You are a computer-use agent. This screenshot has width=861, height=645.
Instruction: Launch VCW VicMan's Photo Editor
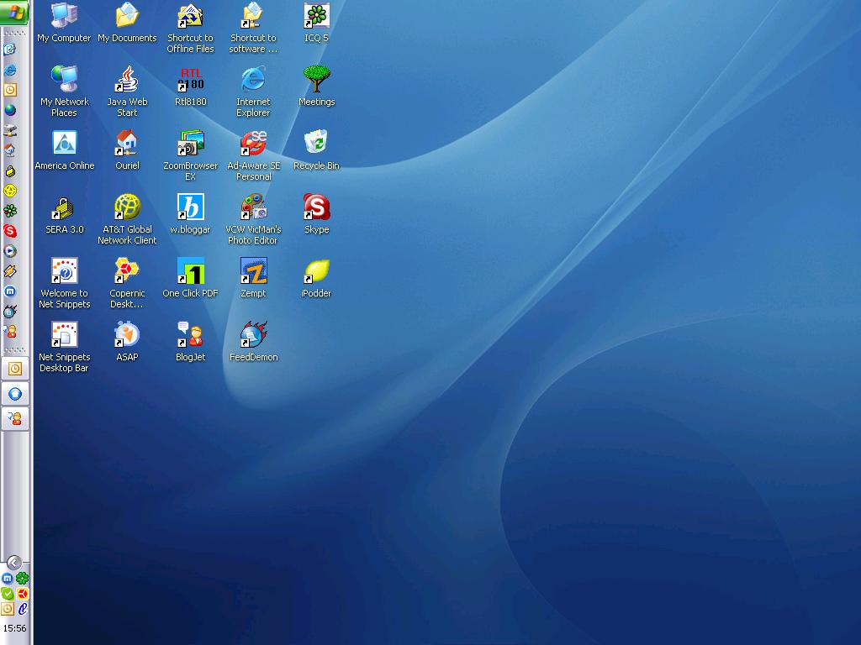(253, 207)
